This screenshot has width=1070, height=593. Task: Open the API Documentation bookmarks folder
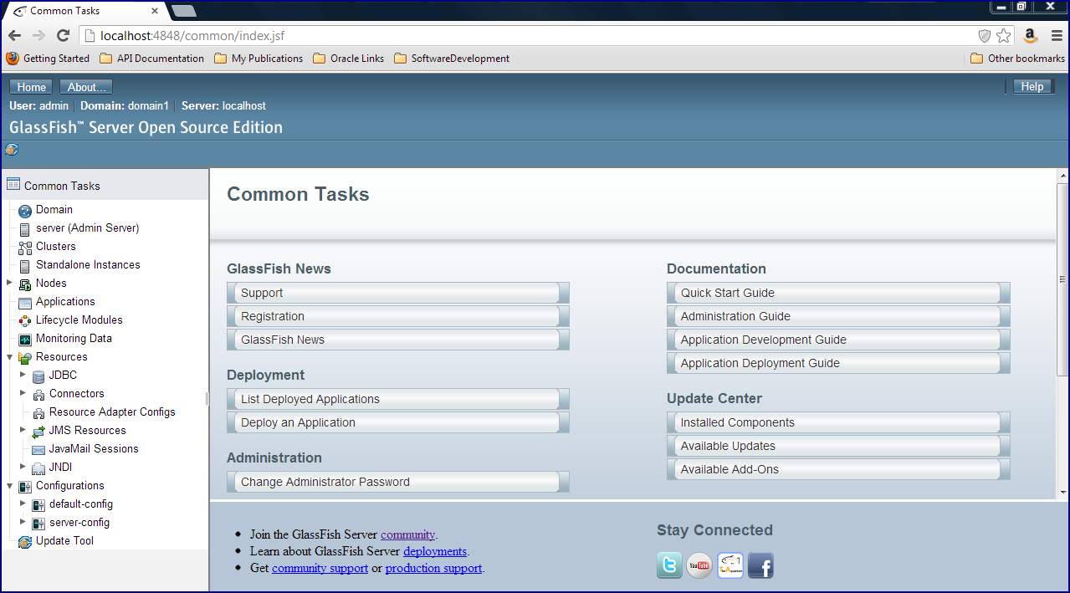coord(151,59)
